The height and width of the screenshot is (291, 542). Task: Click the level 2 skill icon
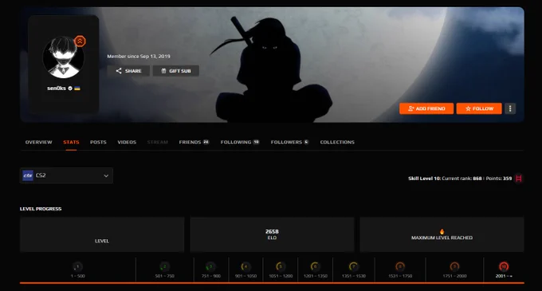tap(164, 266)
